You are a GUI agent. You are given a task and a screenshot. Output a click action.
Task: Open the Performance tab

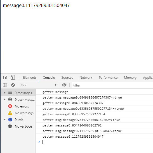point(108,78)
